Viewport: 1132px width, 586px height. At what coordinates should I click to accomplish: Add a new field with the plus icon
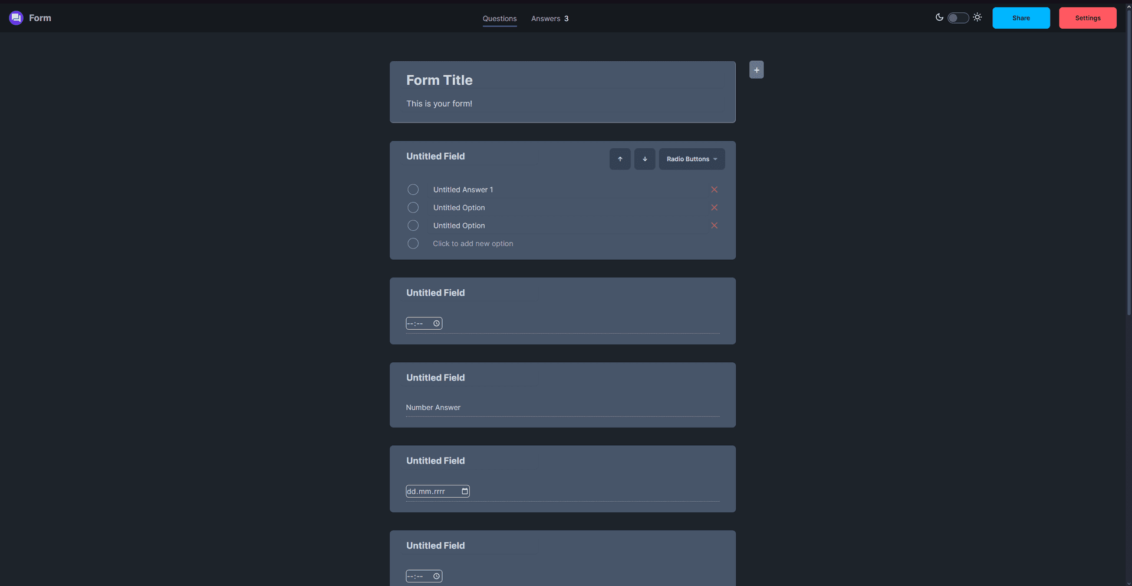tap(756, 69)
